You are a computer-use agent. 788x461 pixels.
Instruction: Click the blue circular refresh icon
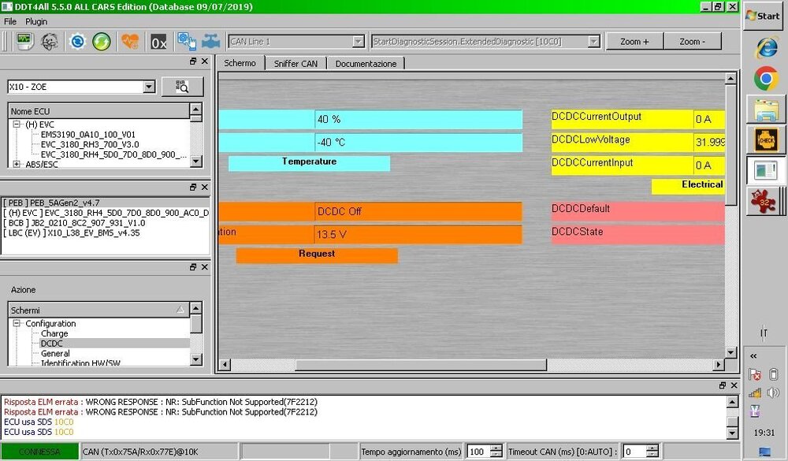[77, 41]
